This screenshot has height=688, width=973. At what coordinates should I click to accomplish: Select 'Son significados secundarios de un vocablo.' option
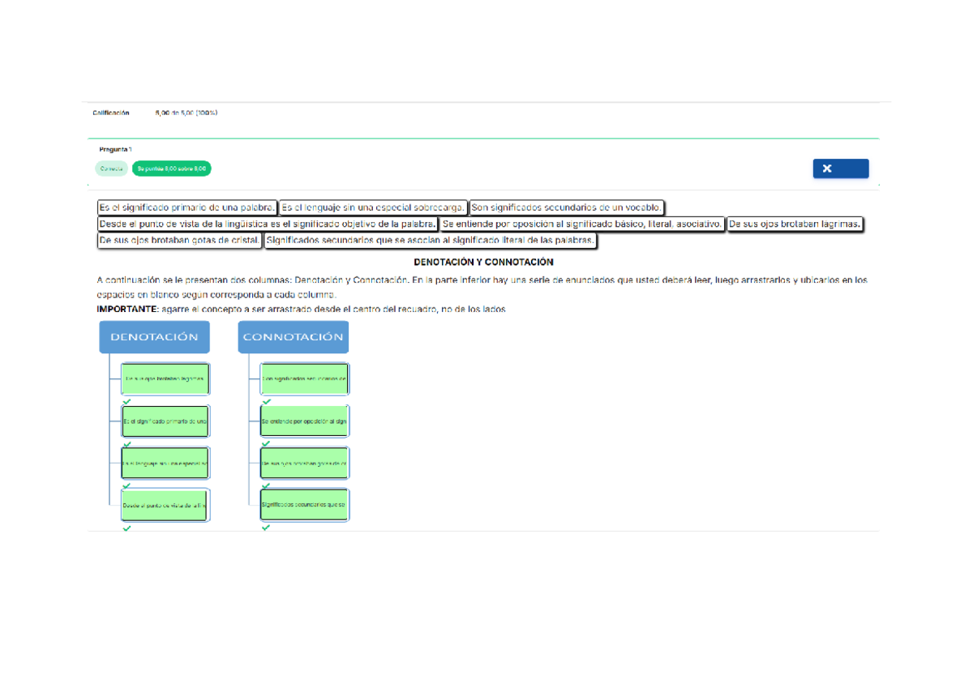567,207
